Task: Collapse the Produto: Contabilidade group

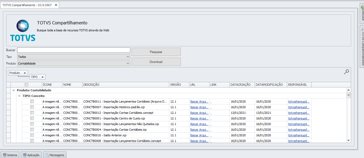Action: point(13,91)
